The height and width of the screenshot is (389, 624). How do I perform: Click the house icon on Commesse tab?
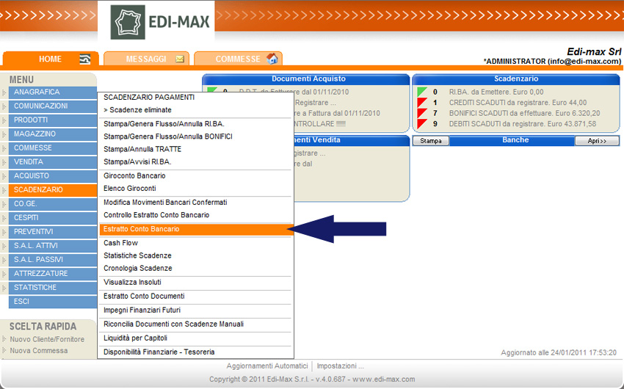[x=272, y=59]
